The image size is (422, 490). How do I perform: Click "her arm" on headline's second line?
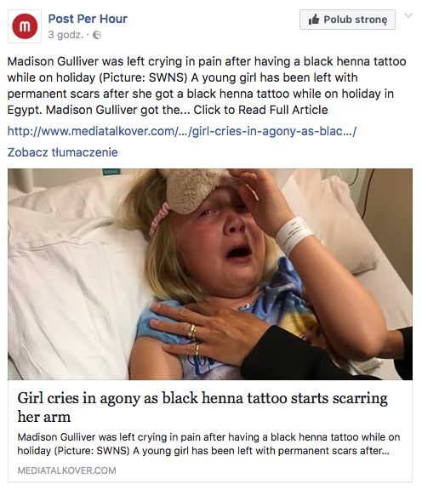[x=43, y=417]
